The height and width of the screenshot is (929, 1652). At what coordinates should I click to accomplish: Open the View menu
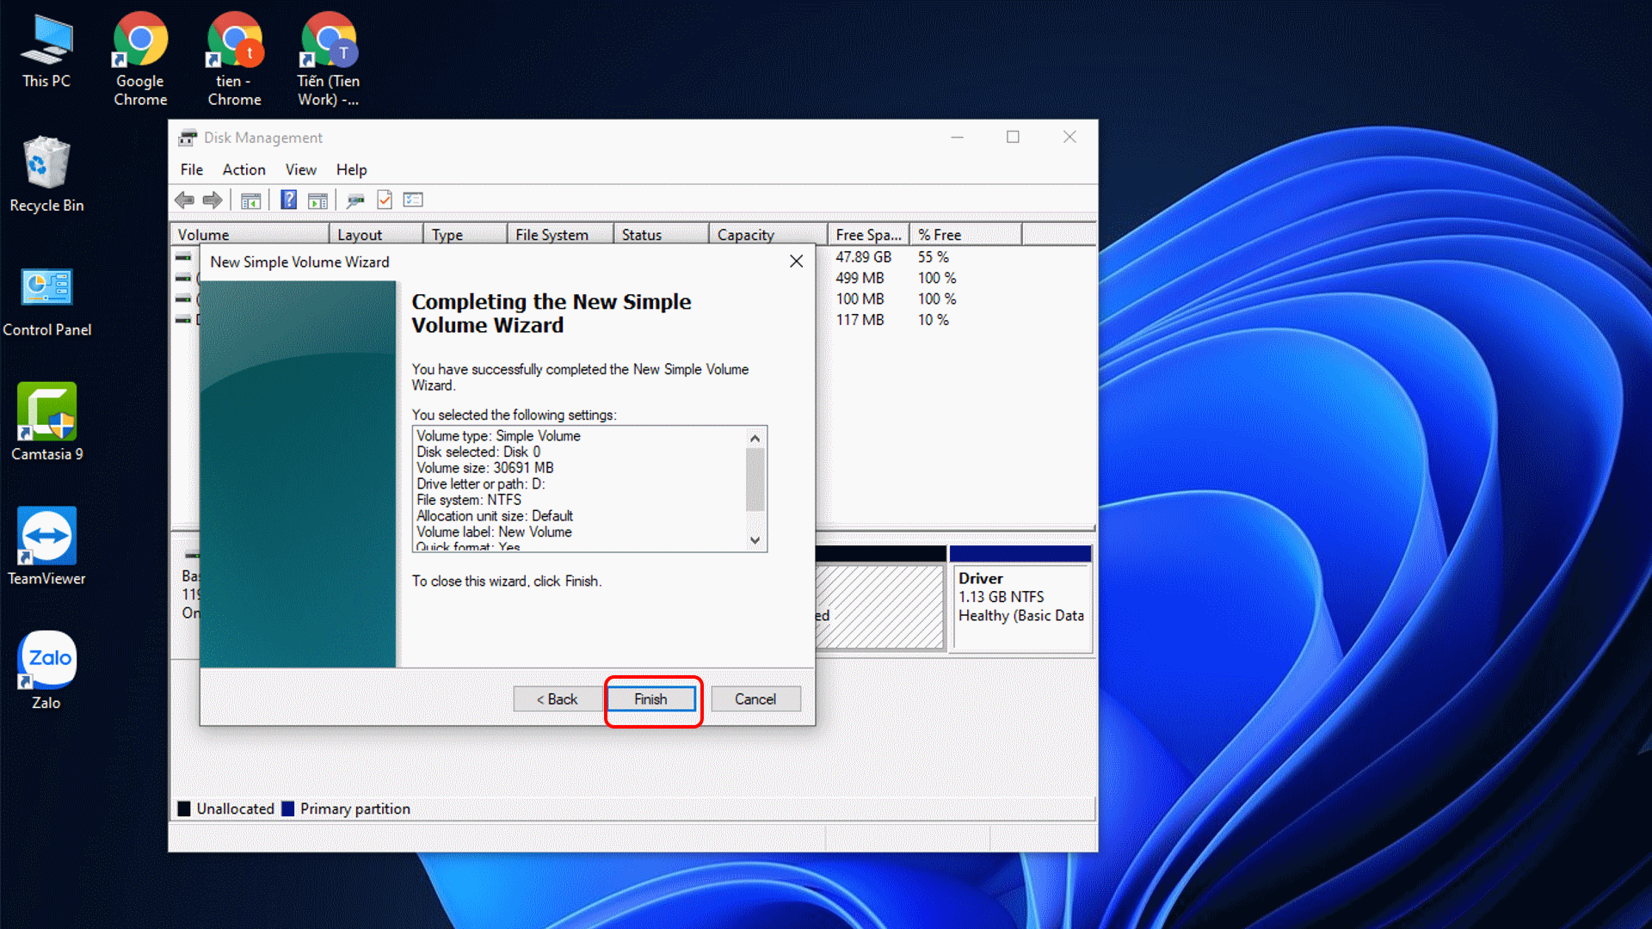tap(300, 169)
